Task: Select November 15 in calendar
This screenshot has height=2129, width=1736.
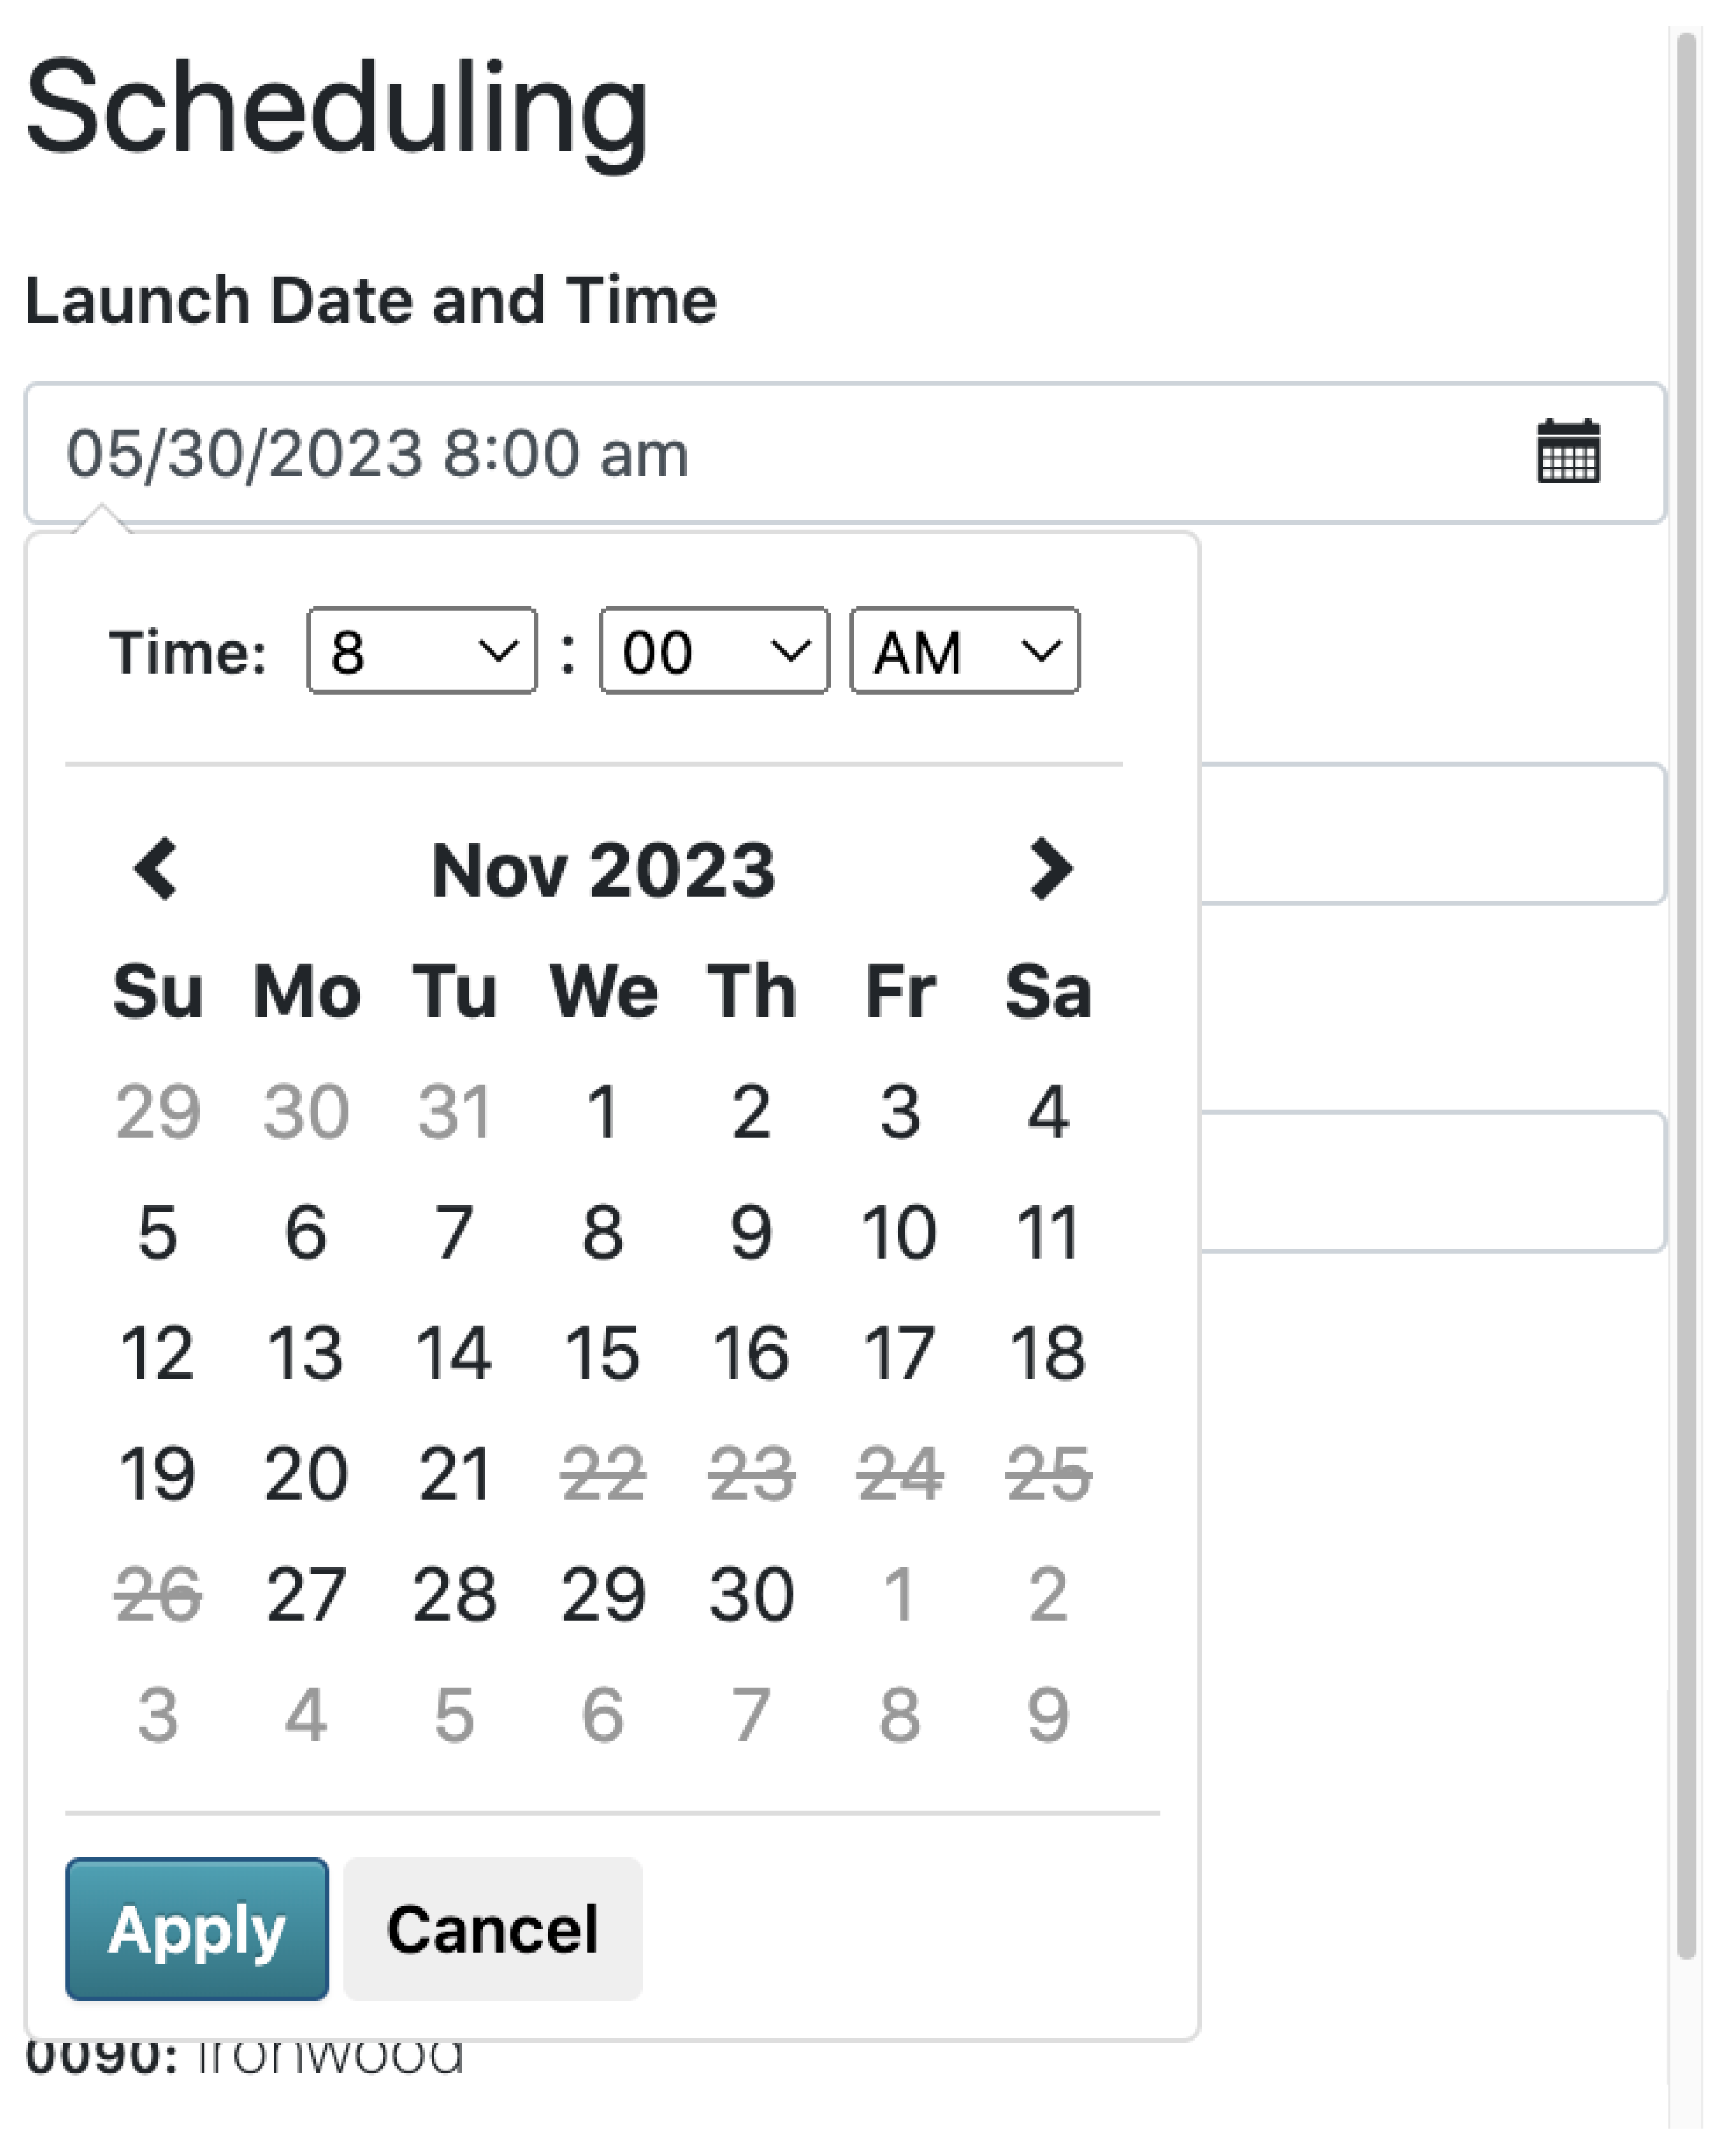Action: [x=603, y=1353]
